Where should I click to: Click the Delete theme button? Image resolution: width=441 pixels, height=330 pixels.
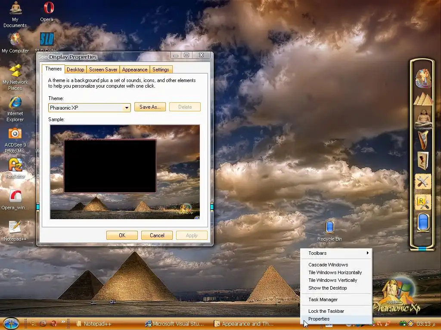point(185,107)
